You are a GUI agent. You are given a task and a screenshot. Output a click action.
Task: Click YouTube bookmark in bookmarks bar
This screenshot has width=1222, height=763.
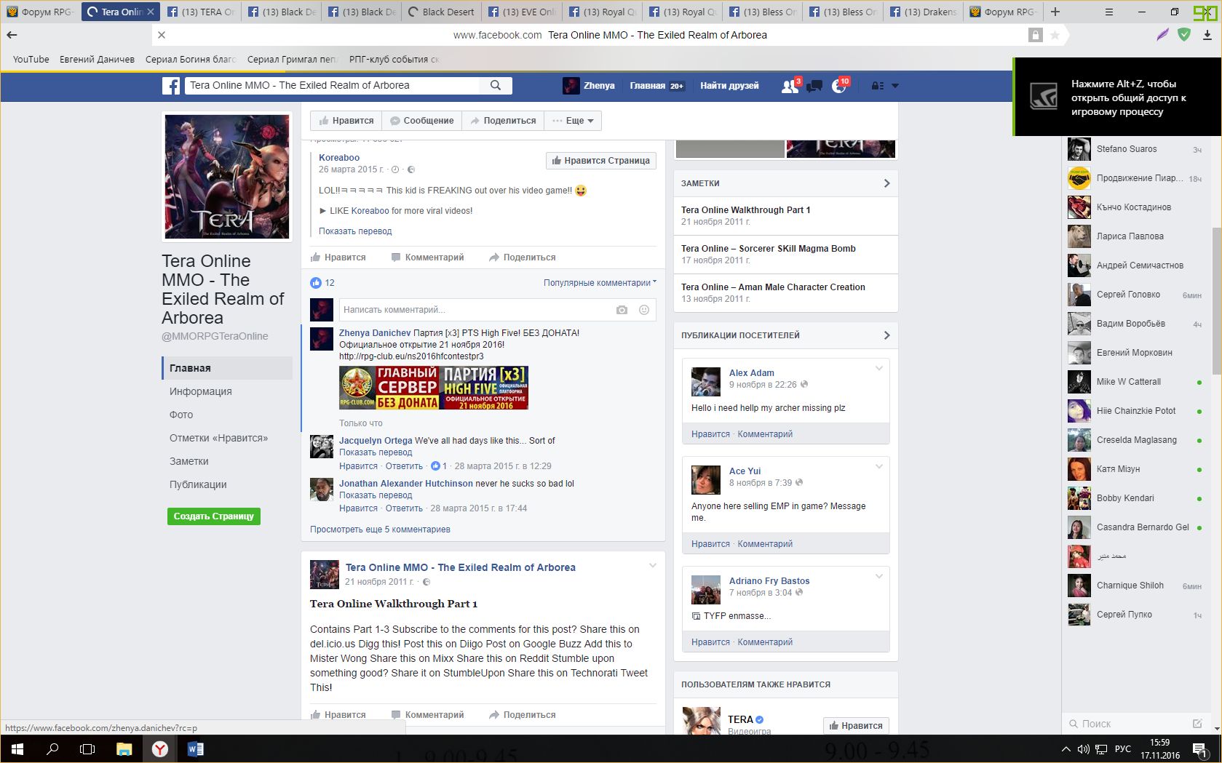31,60
